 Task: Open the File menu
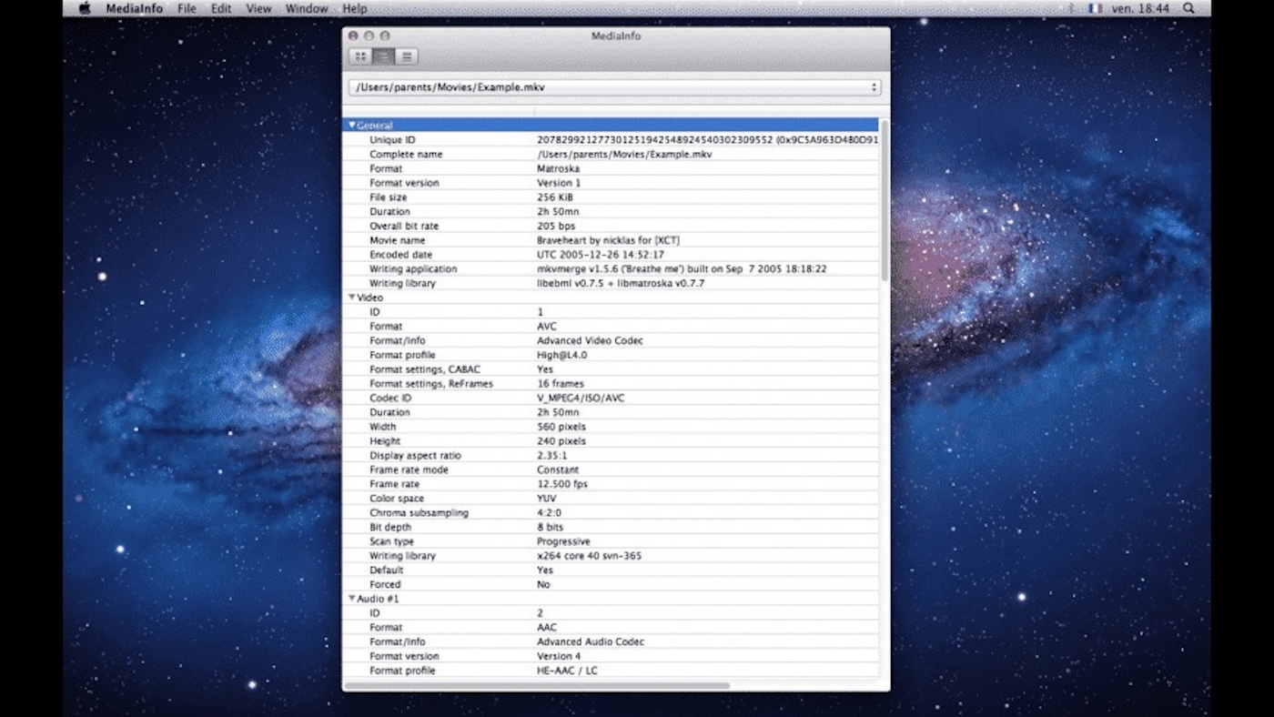click(187, 8)
